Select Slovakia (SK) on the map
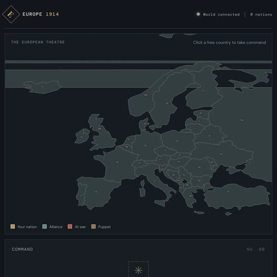 point(180,155)
